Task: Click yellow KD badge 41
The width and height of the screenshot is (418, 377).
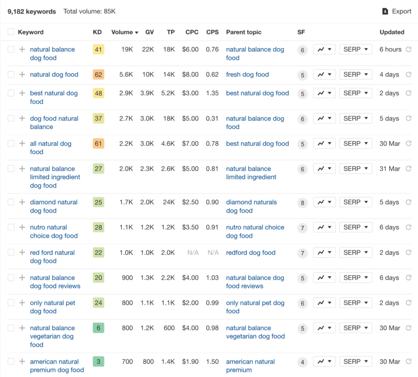Action: point(99,49)
